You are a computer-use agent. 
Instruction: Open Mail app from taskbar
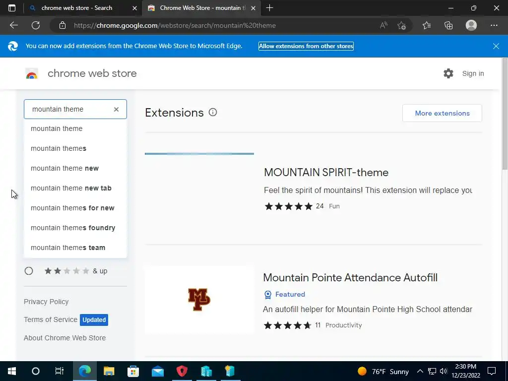(x=158, y=371)
